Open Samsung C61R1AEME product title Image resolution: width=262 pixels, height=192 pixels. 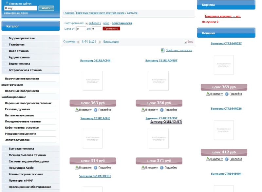coord(95,118)
